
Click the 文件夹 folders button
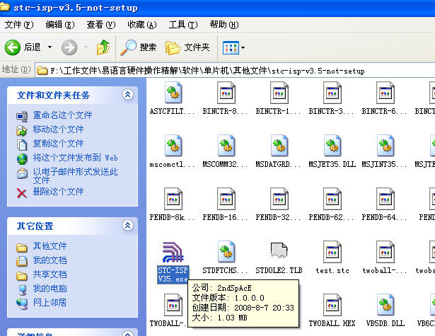188,47
